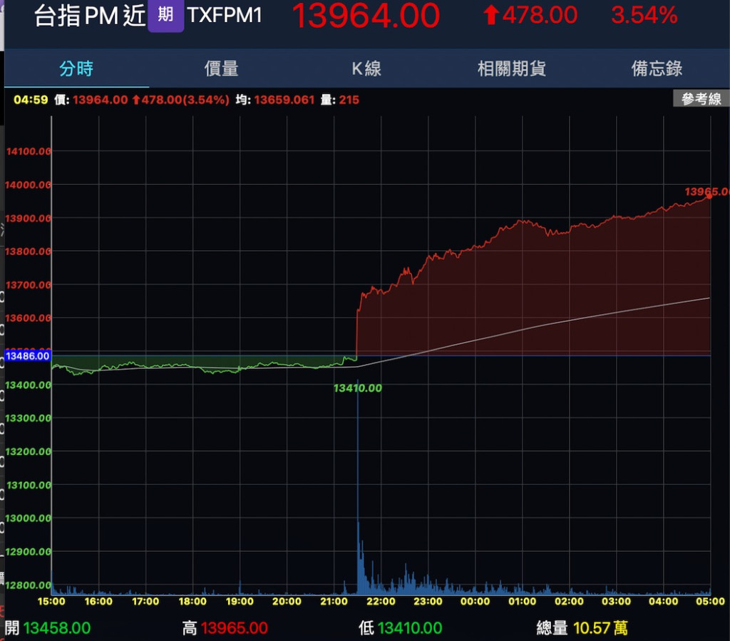Click the 05:00 time axis label
The width and height of the screenshot is (730, 641).
(711, 601)
